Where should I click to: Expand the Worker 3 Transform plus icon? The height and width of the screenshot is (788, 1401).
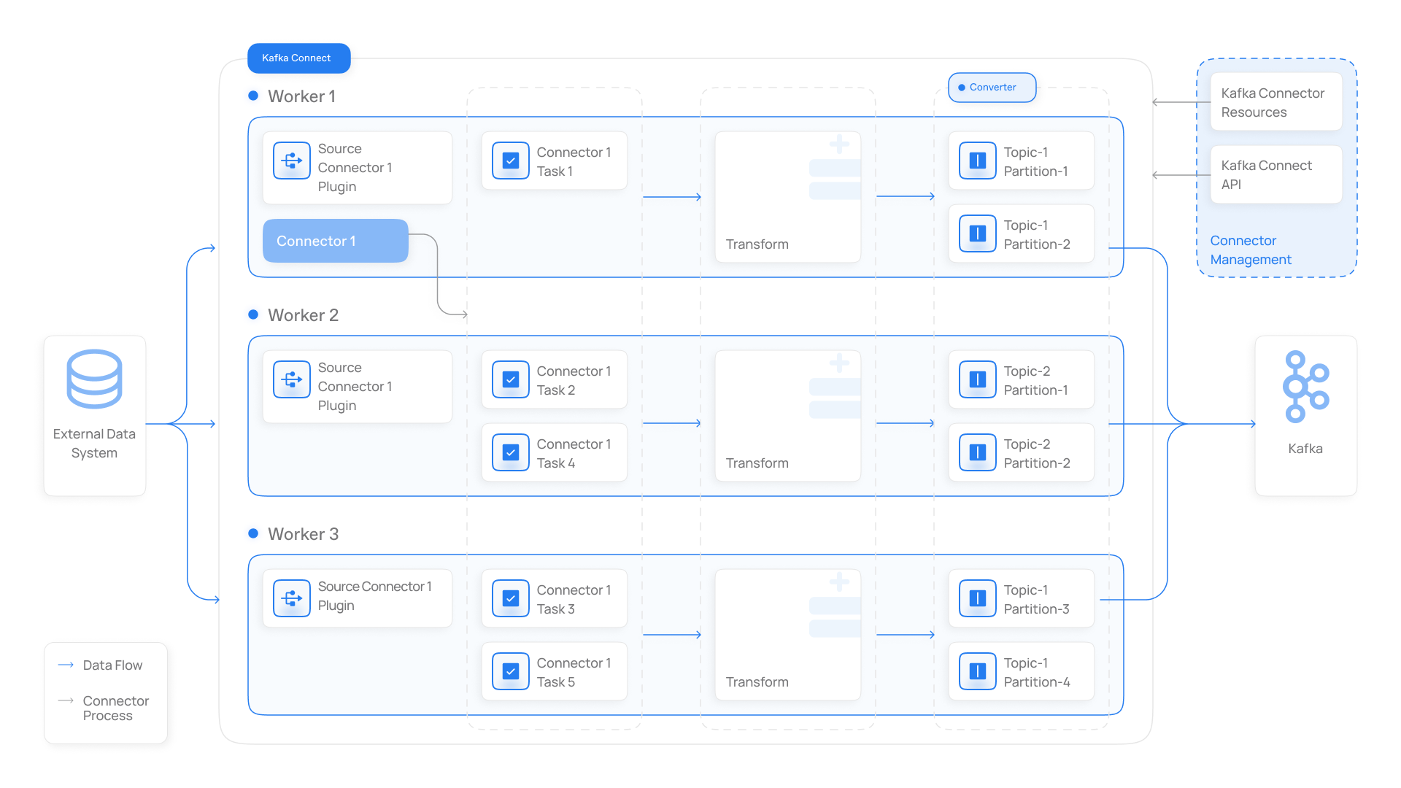pos(839,582)
